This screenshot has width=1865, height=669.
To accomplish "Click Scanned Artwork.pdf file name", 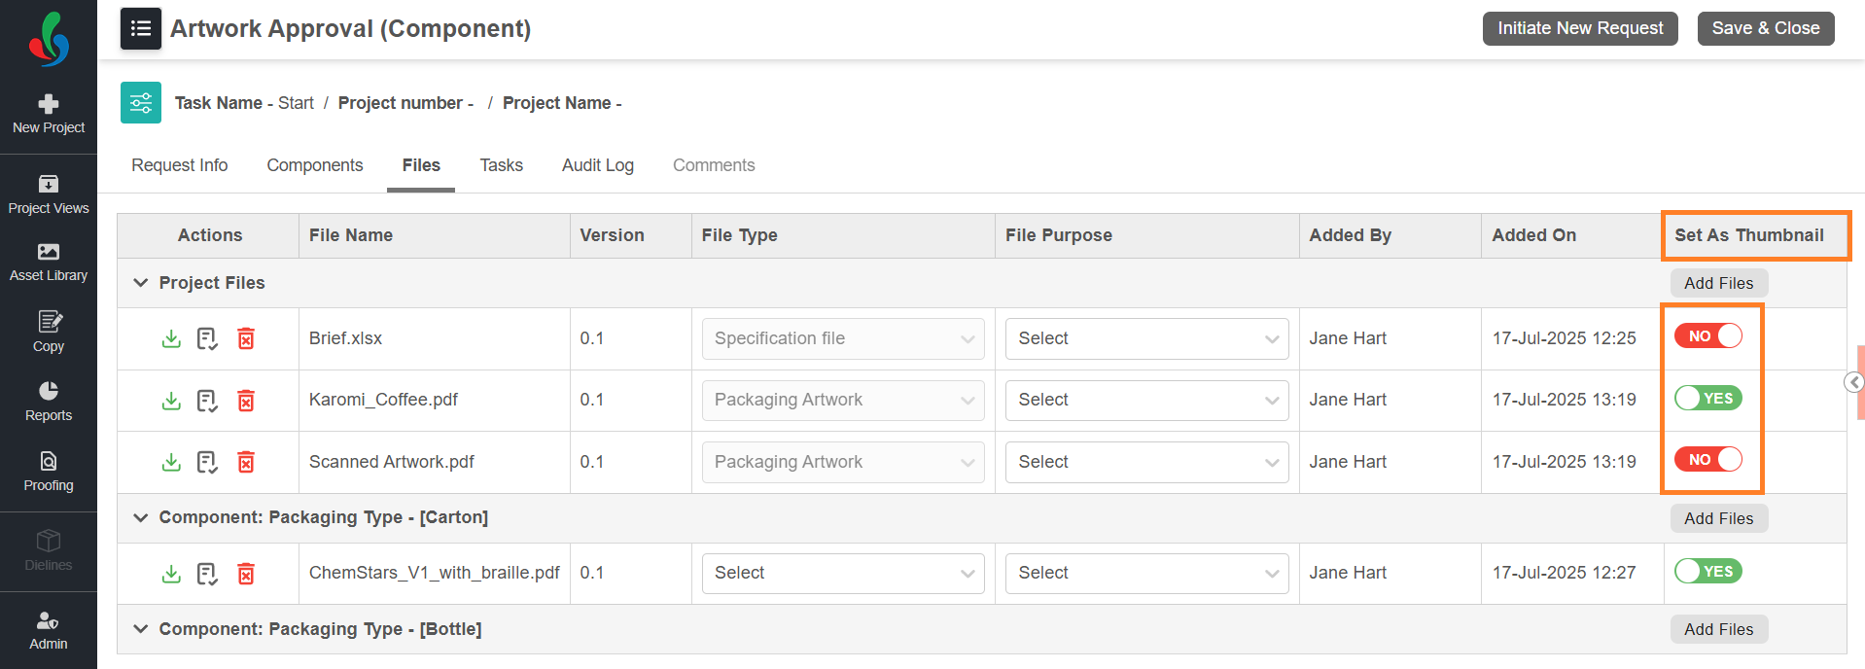I will (x=392, y=462).
